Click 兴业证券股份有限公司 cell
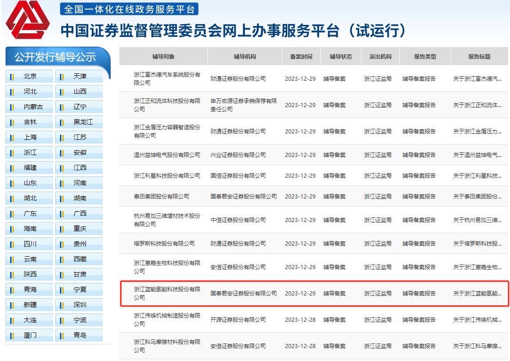Image resolution: width=510 pixels, height=361 pixels. click(x=238, y=155)
